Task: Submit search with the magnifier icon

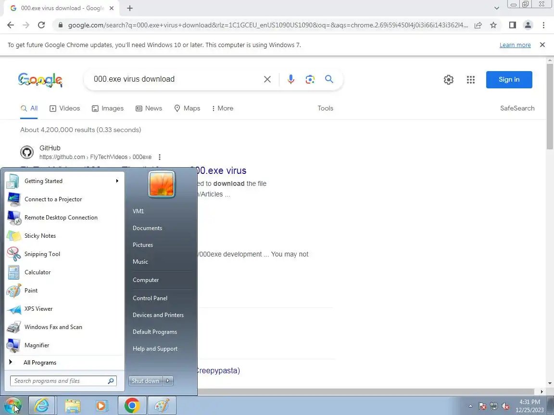Action: (329, 79)
